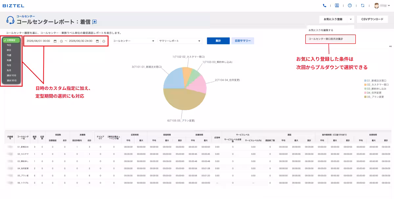The height and width of the screenshot is (199, 394).
Task: Click the blue 集計 button
Action: 218,41
